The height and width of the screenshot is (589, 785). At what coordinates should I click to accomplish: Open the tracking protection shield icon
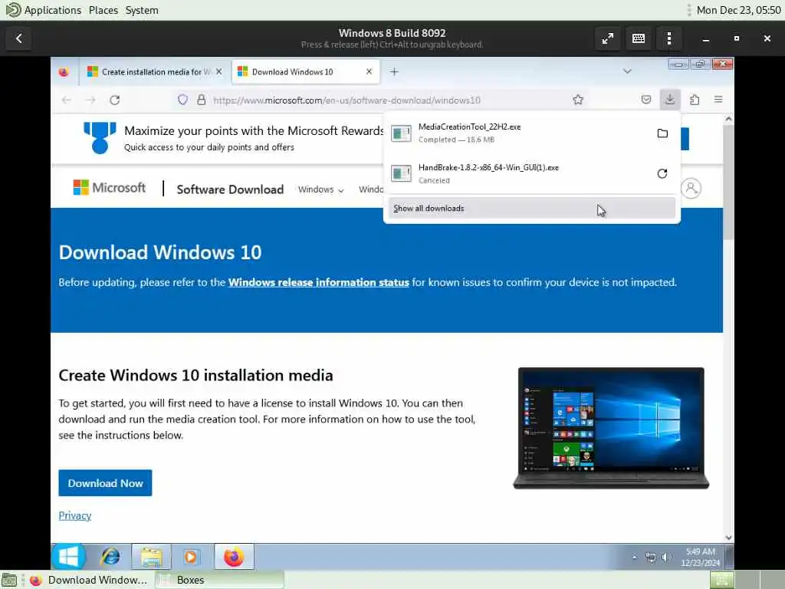[x=182, y=100]
